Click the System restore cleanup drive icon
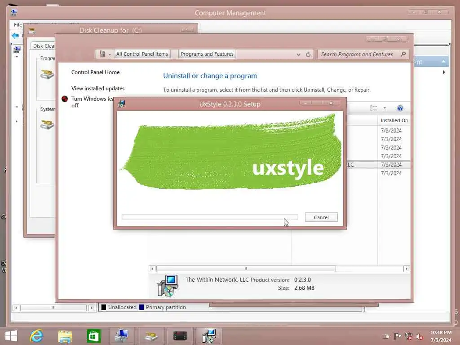 click(x=47, y=124)
